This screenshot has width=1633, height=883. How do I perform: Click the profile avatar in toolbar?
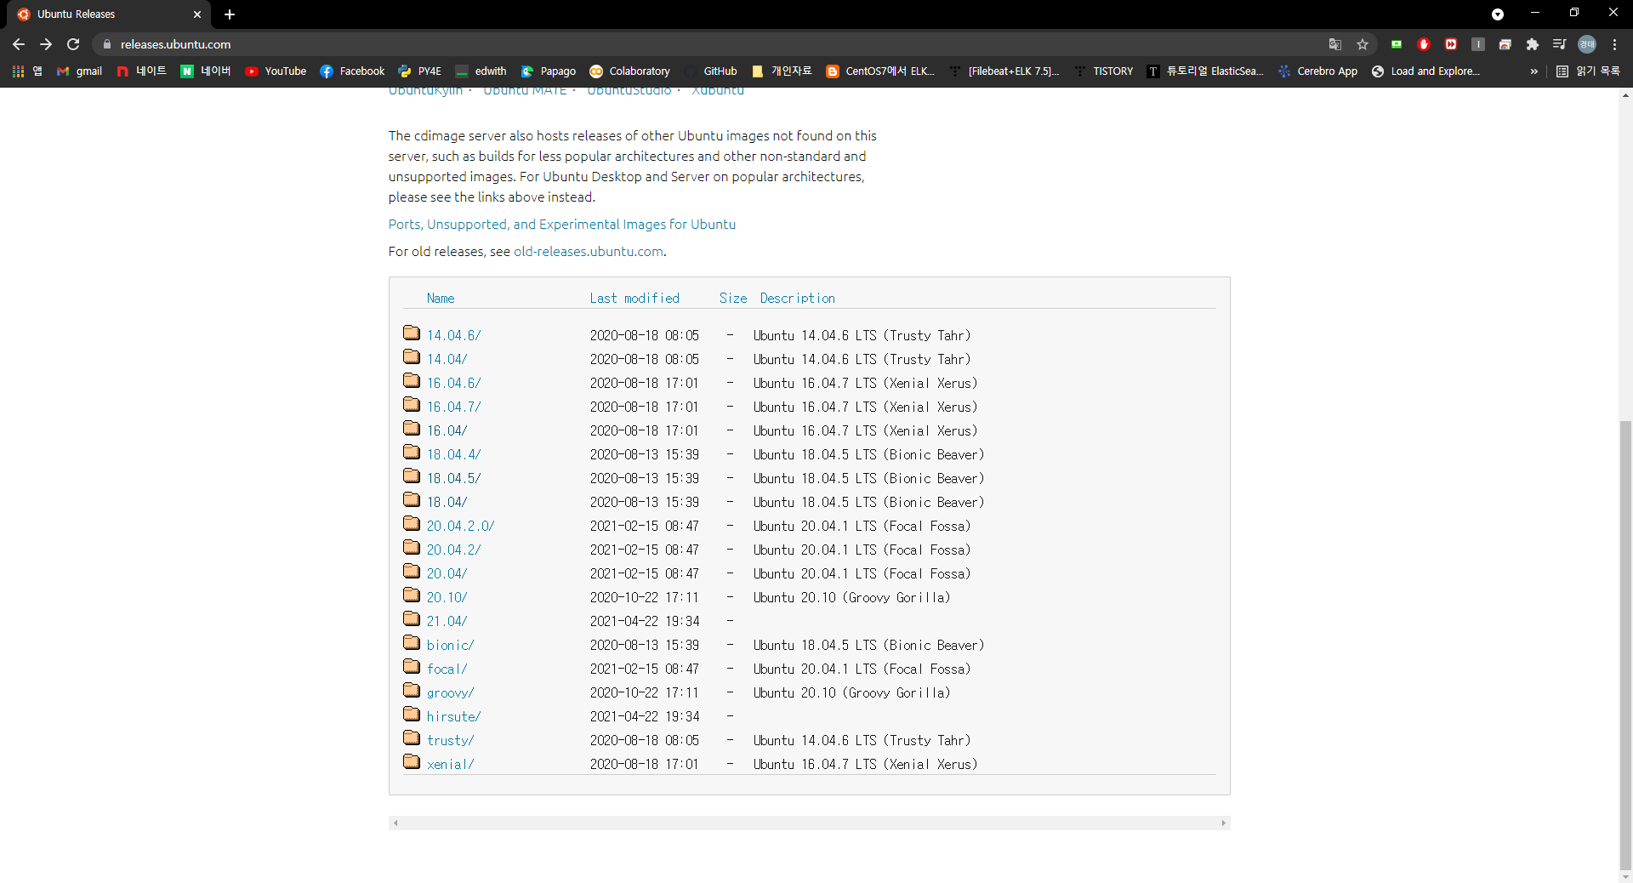(x=1587, y=44)
